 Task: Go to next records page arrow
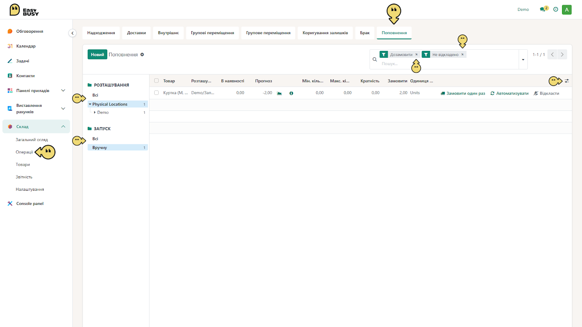point(562,54)
